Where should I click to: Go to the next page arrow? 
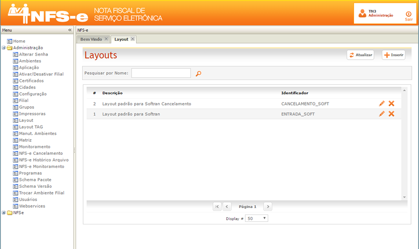pyautogui.click(x=268, y=207)
